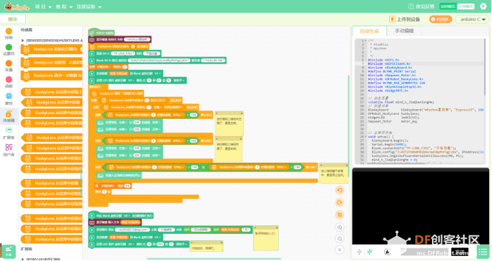The width and height of the screenshot is (492, 261).
Task: Zoom out the workspace
Action: pos(340,239)
